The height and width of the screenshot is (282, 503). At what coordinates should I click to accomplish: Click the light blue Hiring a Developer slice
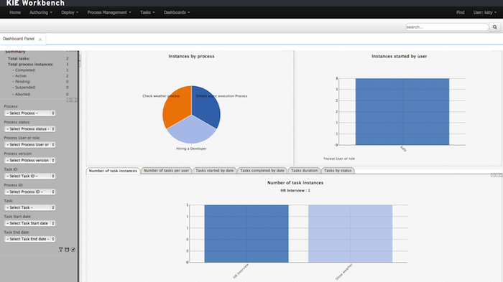click(x=192, y=131)
